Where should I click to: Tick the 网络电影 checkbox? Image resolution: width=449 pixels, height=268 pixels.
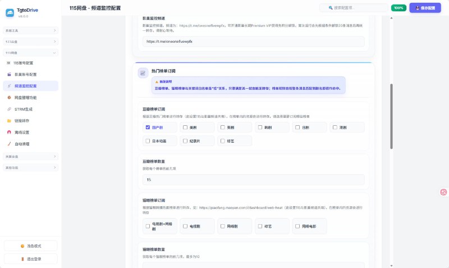(297, 226)
